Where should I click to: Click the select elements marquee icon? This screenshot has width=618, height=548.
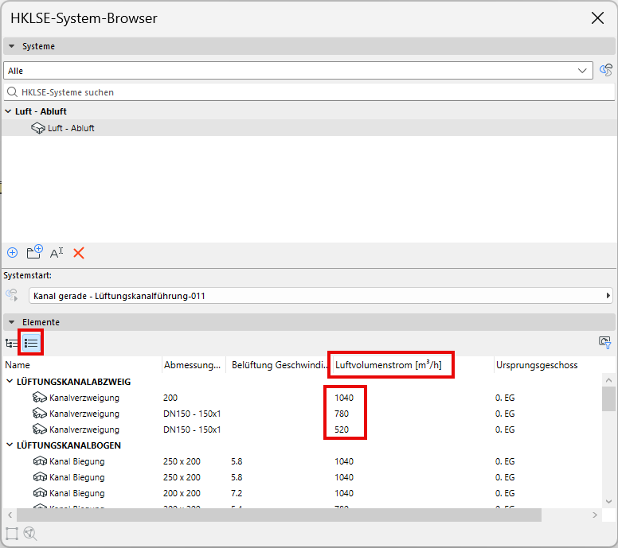pos(12,534)
